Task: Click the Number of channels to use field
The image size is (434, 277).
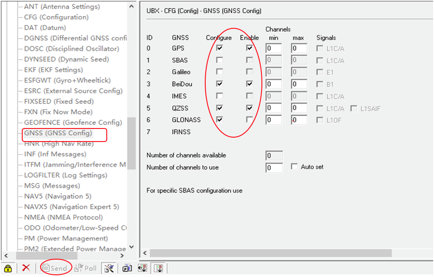Action: point(274,167)
